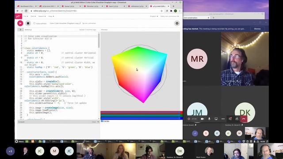Switch to the Northwest tab
283x159 pixels.
click(x=27, y=6)
